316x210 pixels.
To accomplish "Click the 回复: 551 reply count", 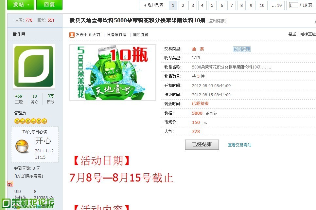I will click(x=46, y=20).
